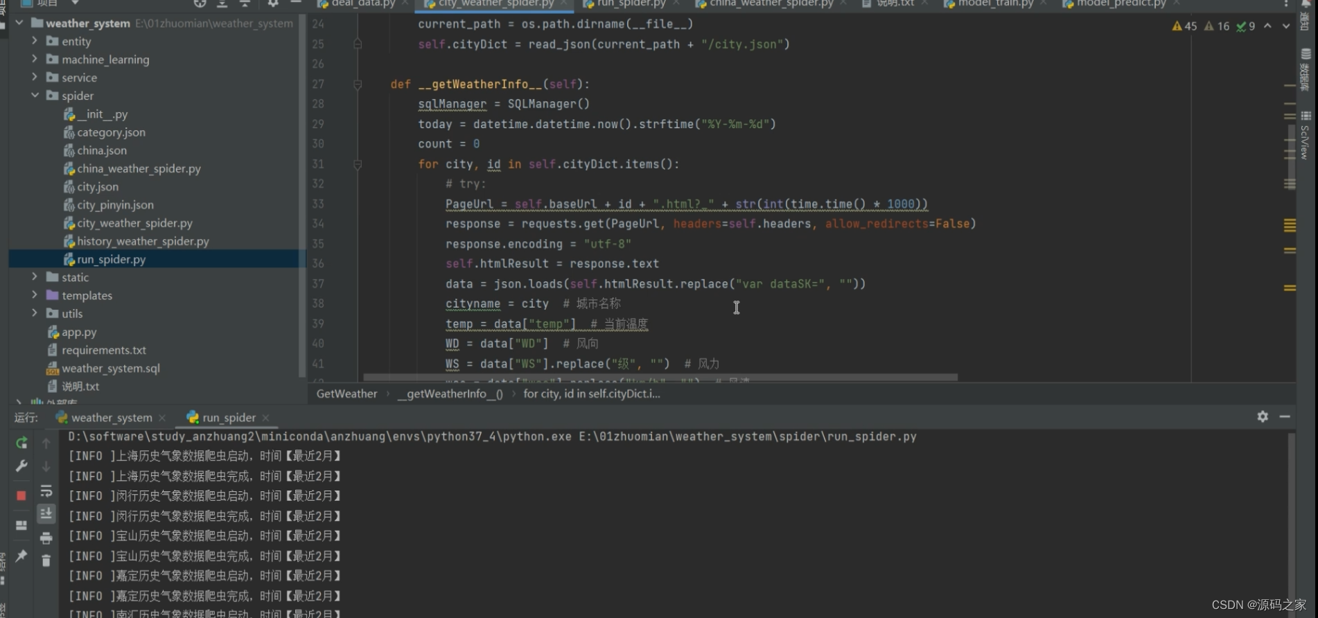Jump down the stack trace arrow
1318x618 pixels.
(46, 466)
